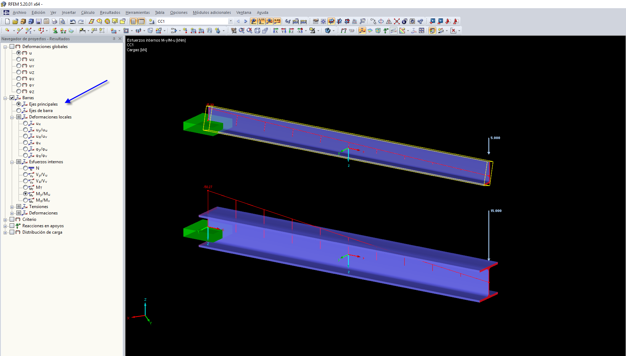Image resolution: width=626 pixels, height=356 pixels.
Task: Select the MT torsion radio button
Action: point(26,187)
